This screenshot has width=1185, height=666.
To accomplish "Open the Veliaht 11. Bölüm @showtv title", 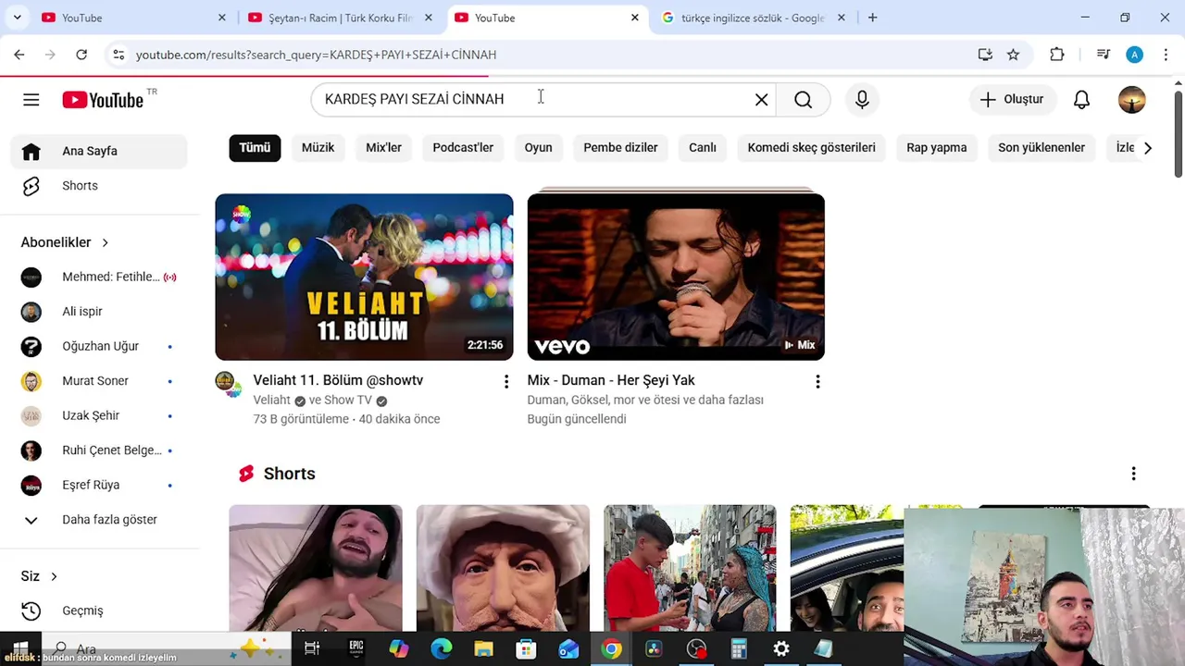I will pyautogui.click(x=338, y=380).
